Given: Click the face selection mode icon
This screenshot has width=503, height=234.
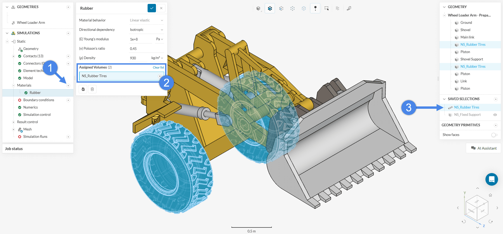Looking at the screenshot, I should pos(281,8).
